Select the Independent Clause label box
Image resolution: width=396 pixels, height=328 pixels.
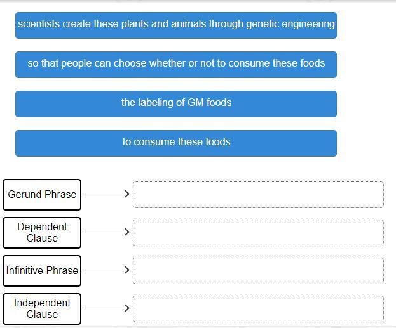coord(42,309)
